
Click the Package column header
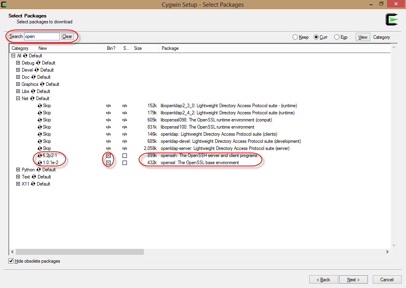(274, 48)
